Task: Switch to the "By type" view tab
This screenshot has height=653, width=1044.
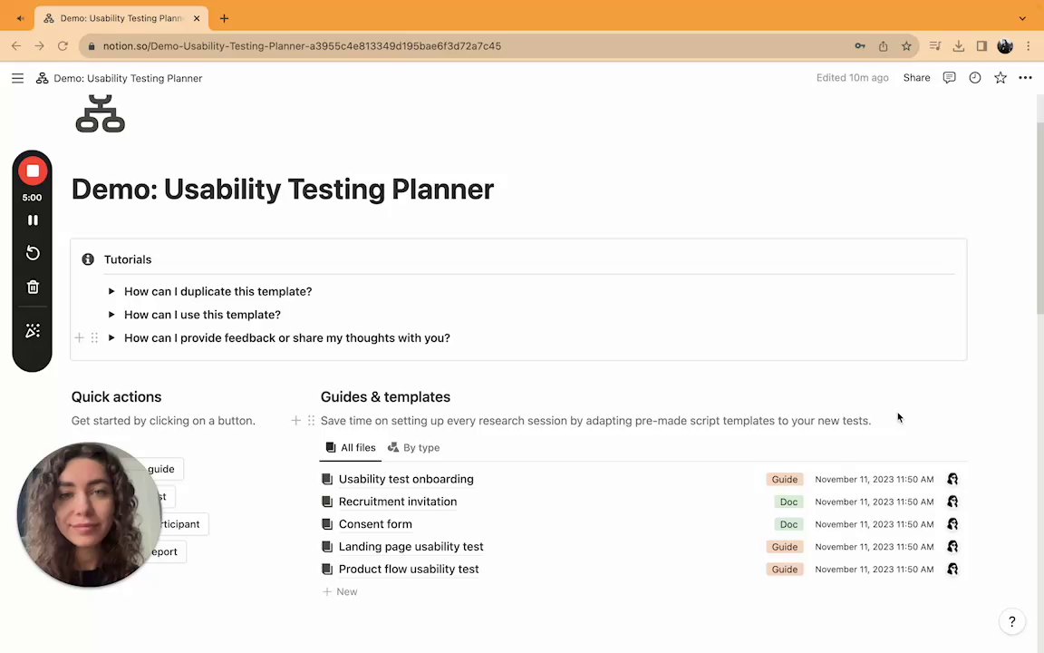Action: click(x=413, y=447)
